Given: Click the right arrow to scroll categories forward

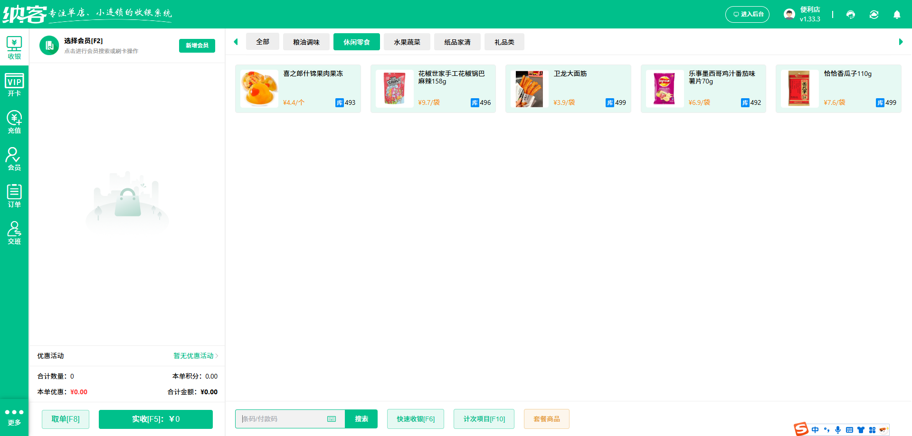Looking at the screenshot, I should coord(900,42).
